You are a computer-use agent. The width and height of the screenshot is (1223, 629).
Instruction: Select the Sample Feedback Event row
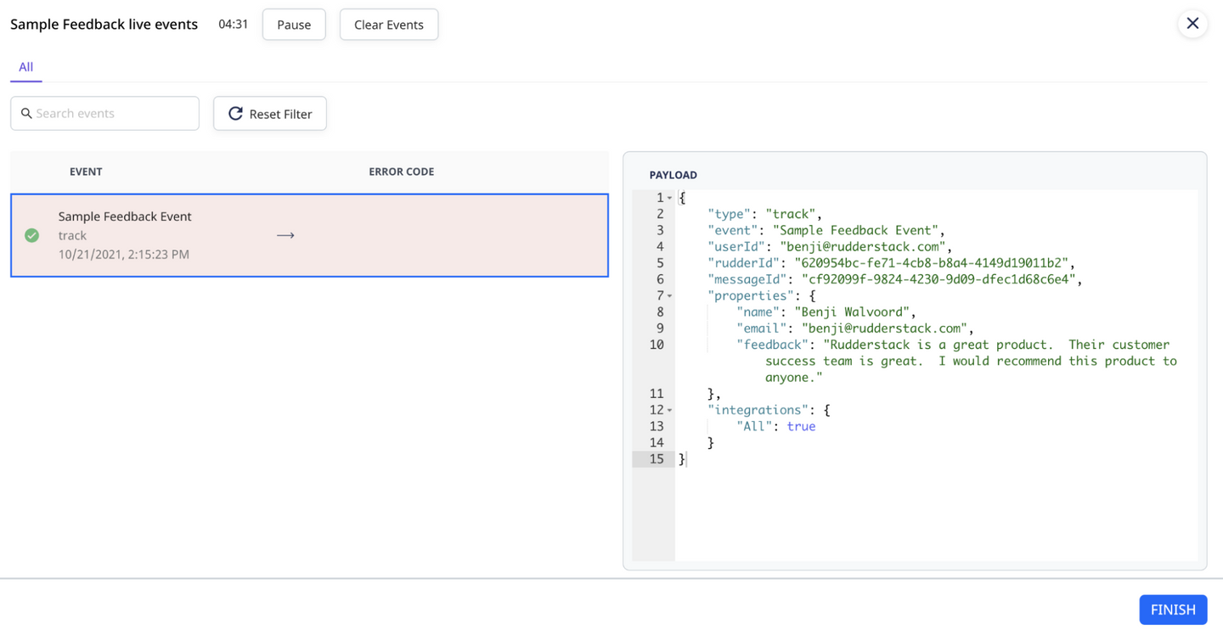(x=309, y=235)
